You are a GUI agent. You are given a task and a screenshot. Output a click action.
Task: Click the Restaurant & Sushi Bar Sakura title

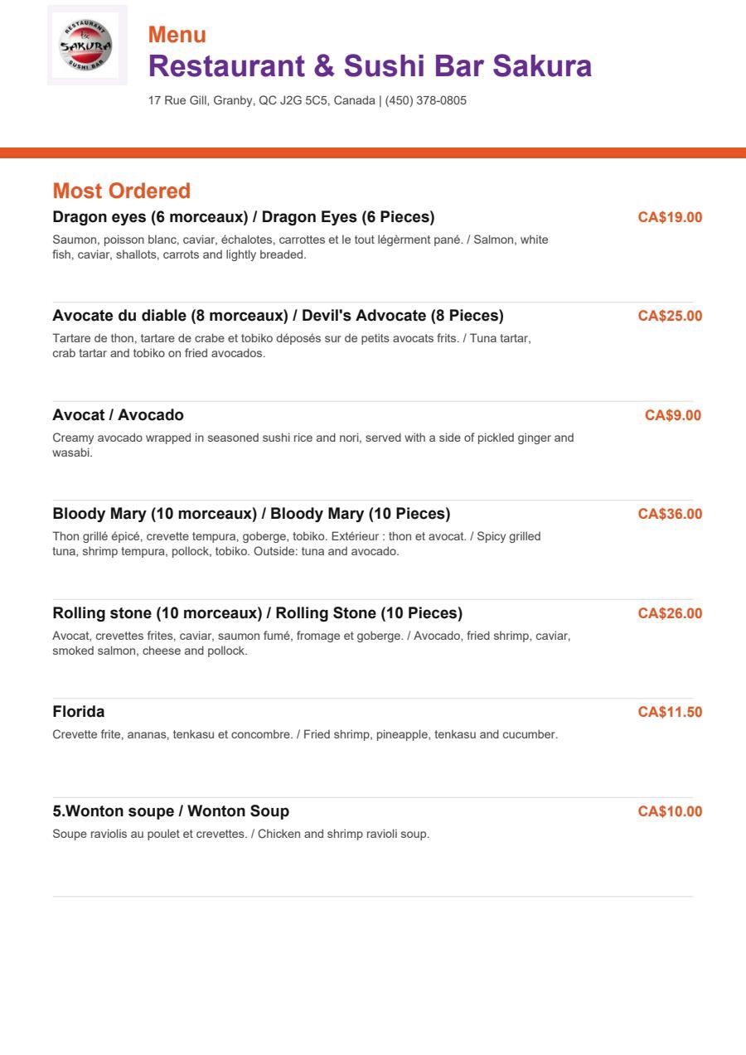coord(370,65)
